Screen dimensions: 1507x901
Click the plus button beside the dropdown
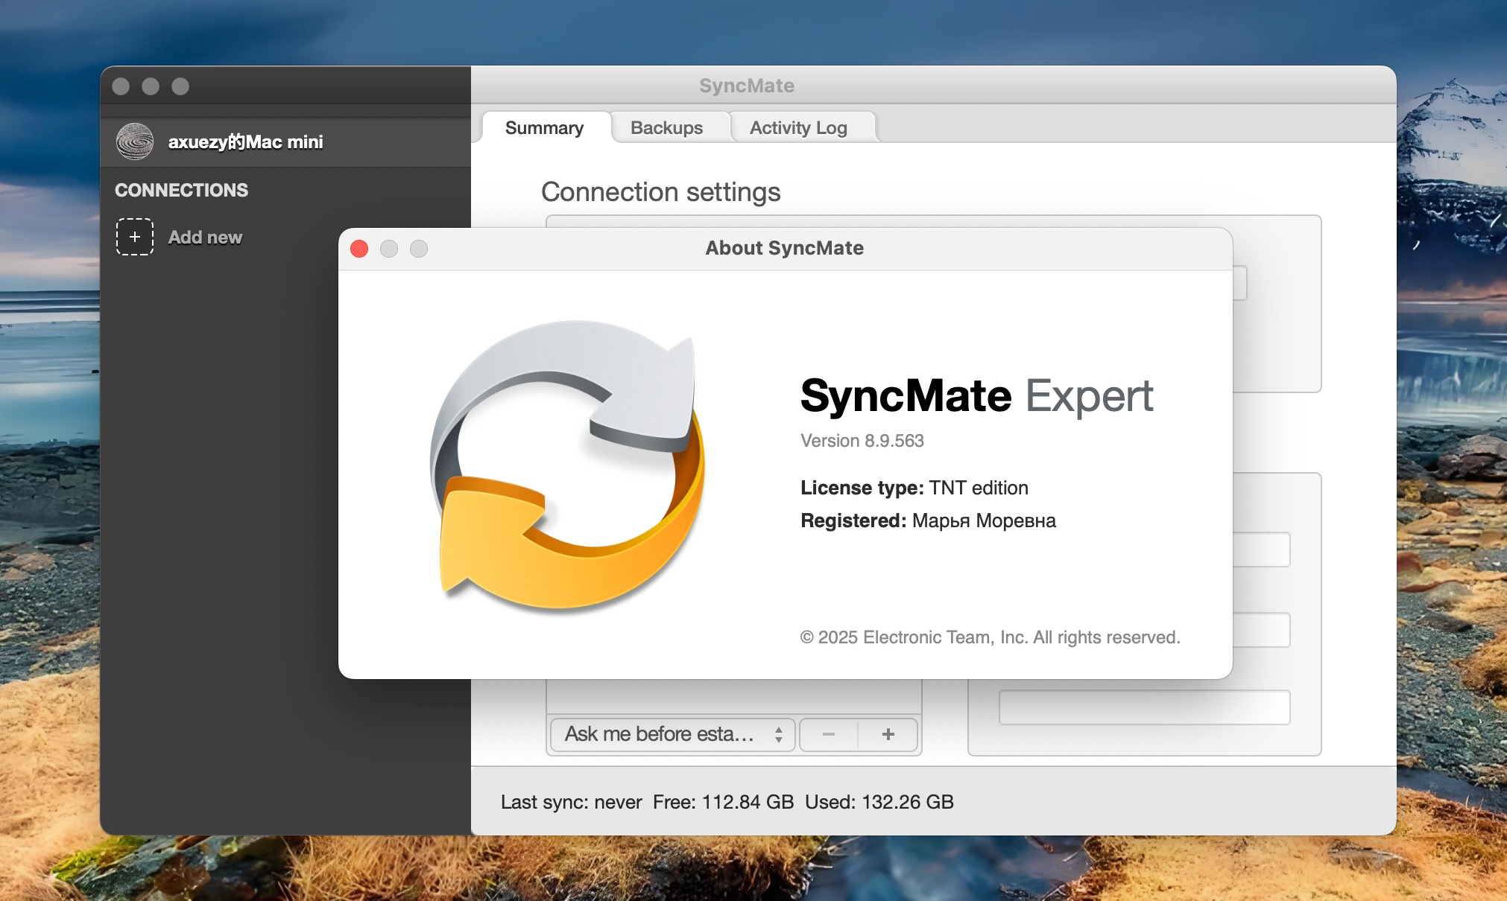[888, 734]
